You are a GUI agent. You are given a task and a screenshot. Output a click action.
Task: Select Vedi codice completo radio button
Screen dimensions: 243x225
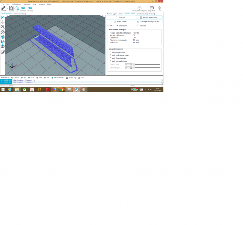[110, 55]
